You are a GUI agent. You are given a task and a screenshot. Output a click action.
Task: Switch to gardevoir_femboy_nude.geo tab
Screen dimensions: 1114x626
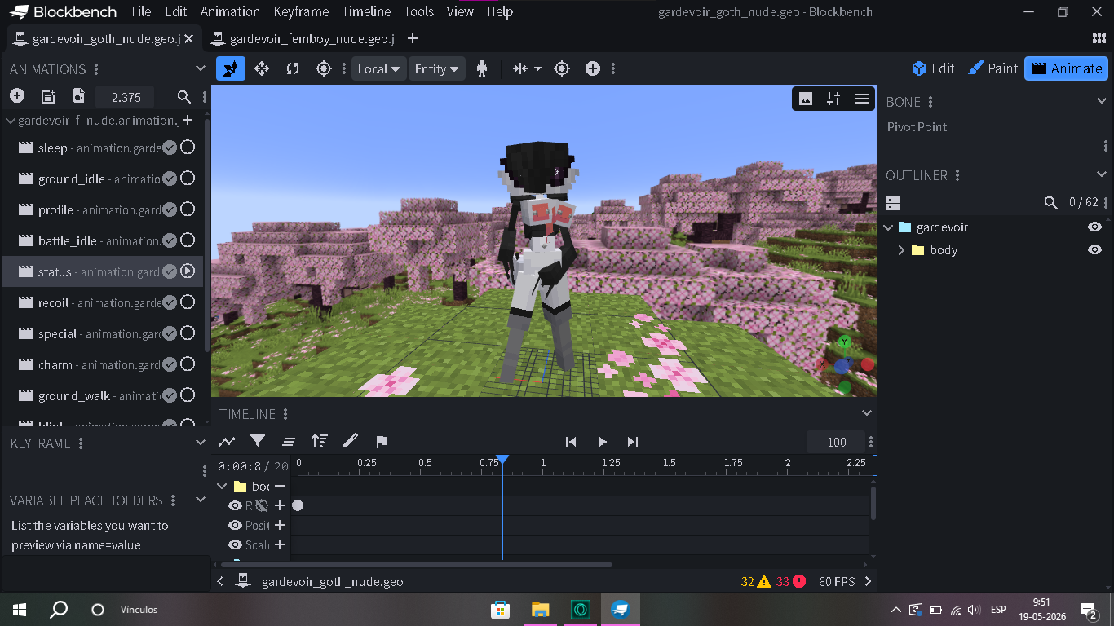(x=303, y=38)
